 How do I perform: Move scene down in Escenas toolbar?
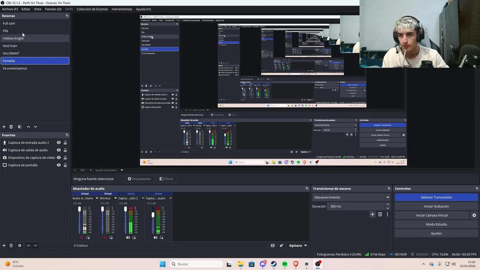(x=35, y=127)
